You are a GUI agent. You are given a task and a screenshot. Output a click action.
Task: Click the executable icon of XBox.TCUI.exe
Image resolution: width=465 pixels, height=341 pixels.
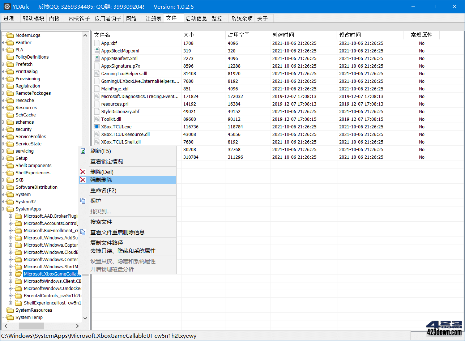pos(96,127)
